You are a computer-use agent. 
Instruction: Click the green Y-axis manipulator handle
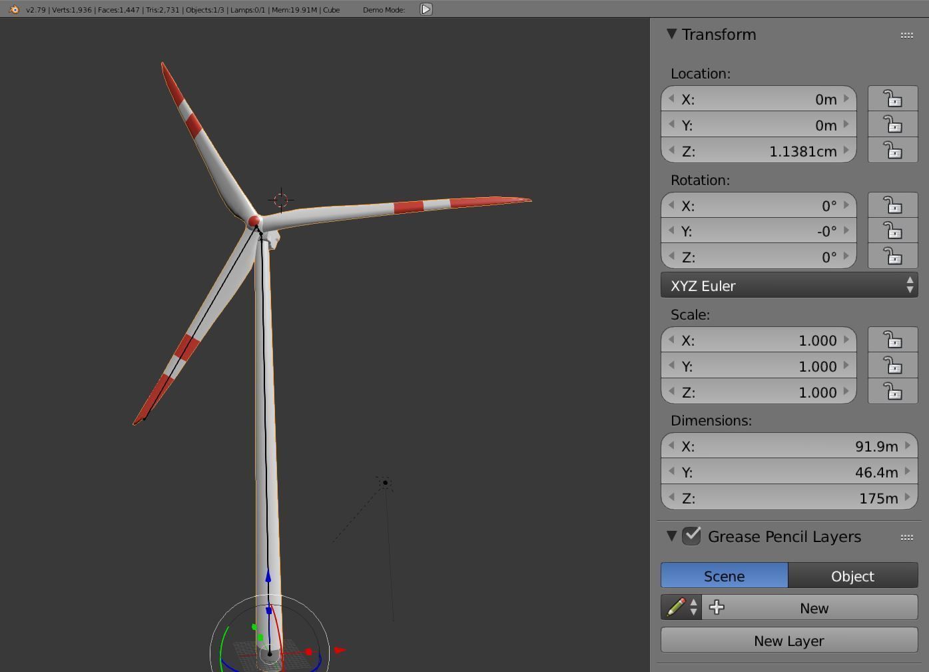(x=254, y=627)
